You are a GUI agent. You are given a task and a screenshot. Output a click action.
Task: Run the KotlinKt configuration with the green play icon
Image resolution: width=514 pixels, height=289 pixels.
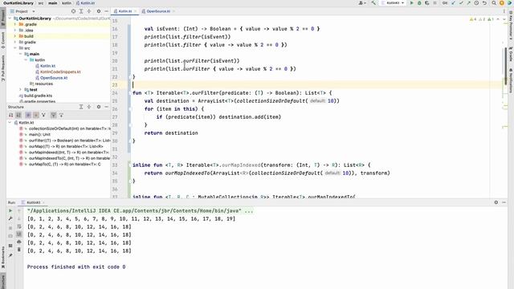pos(411,3)
